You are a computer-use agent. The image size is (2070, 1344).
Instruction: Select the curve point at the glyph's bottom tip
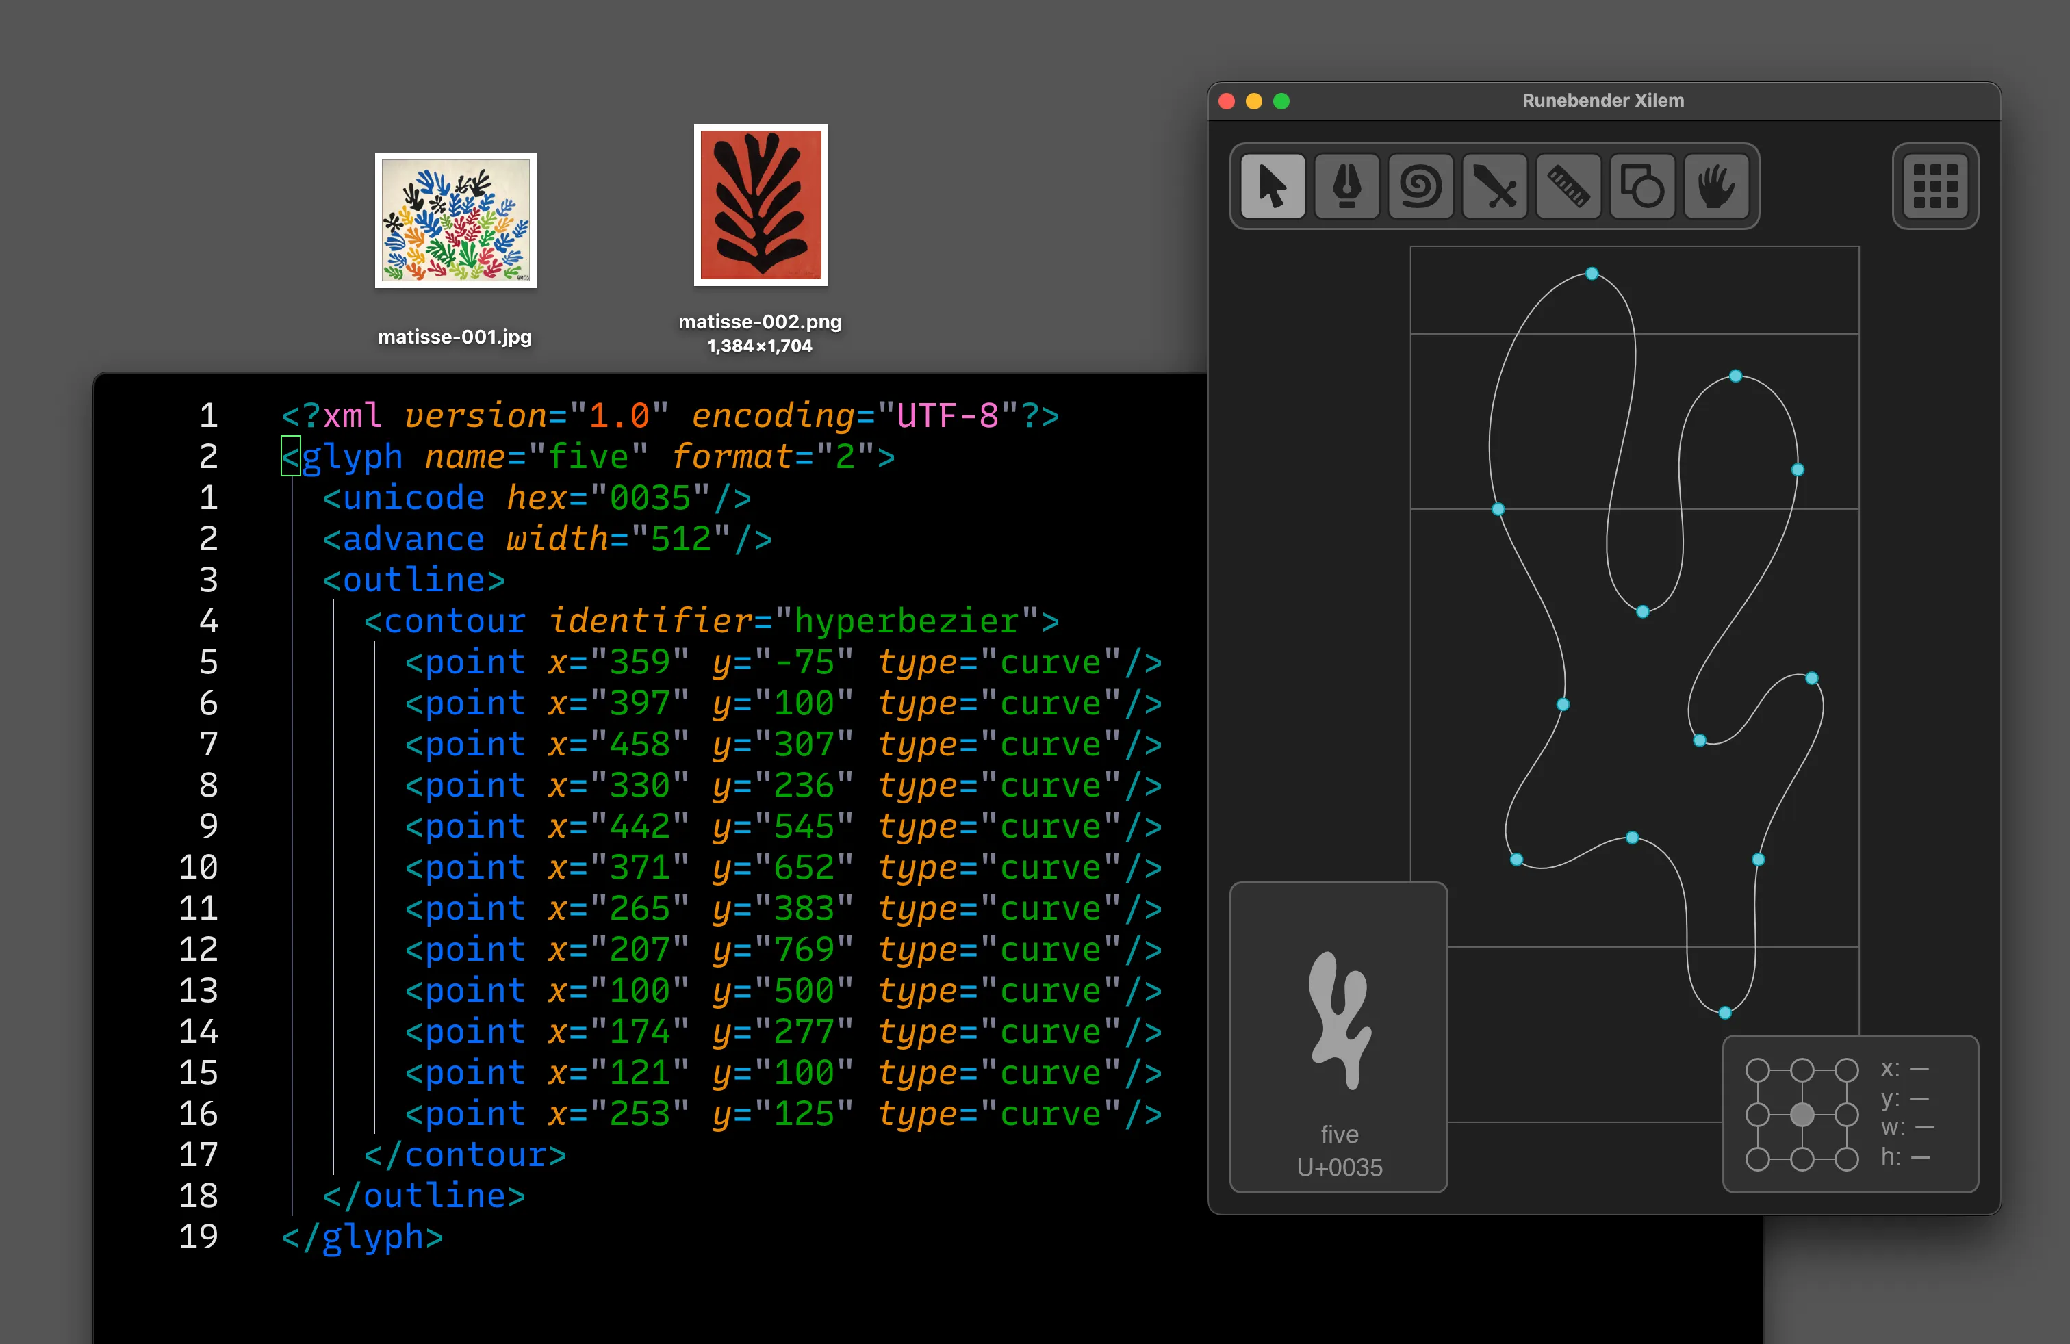[x=1725, y=1013]
